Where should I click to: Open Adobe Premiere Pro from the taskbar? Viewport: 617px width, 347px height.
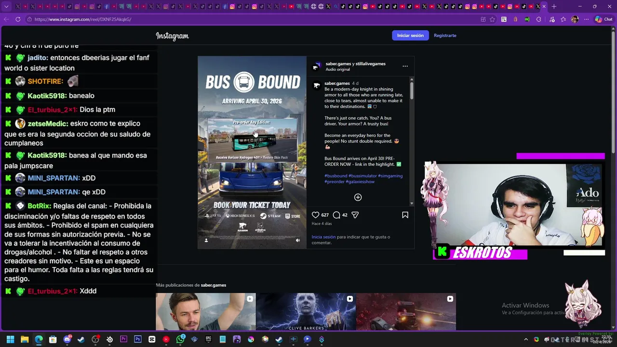point(124,339)
